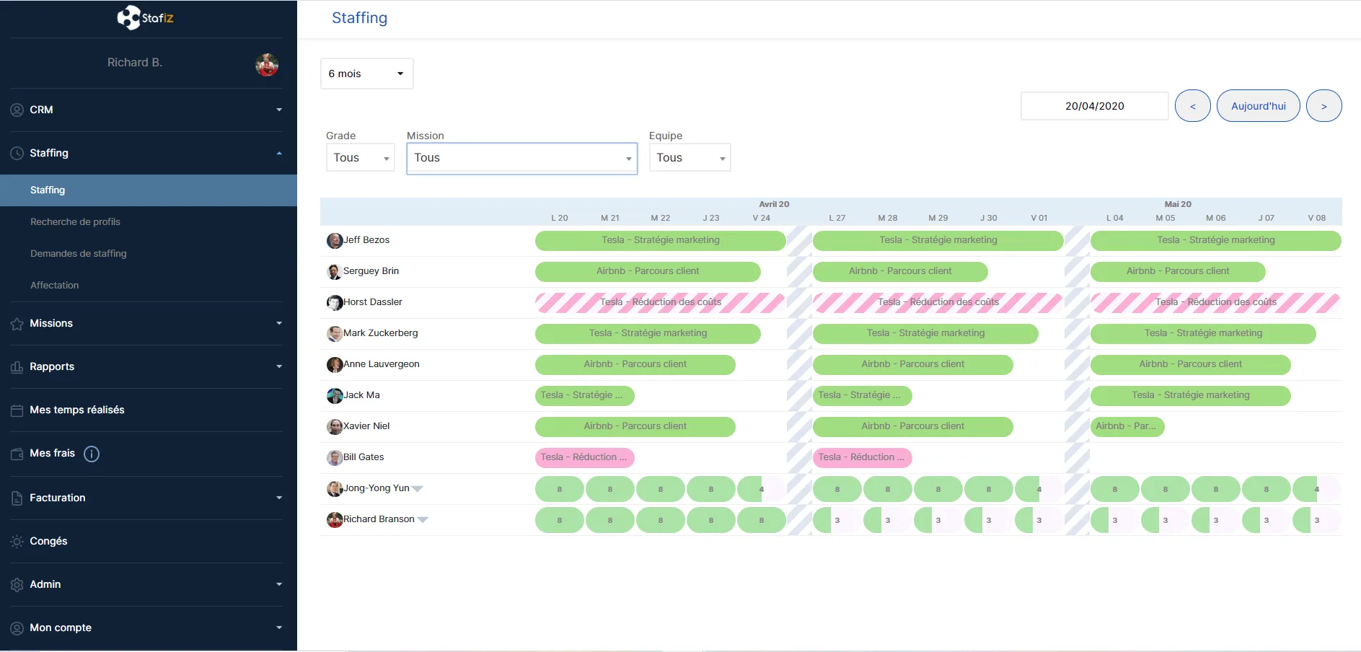The image size is (1361, 652).
Task: Click Jeff Bezos first Tesla Stratégie marketing bar
Action: 661,241
